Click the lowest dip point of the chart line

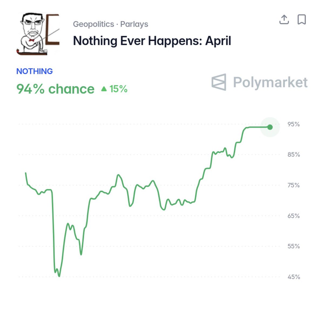click(59, 276)
